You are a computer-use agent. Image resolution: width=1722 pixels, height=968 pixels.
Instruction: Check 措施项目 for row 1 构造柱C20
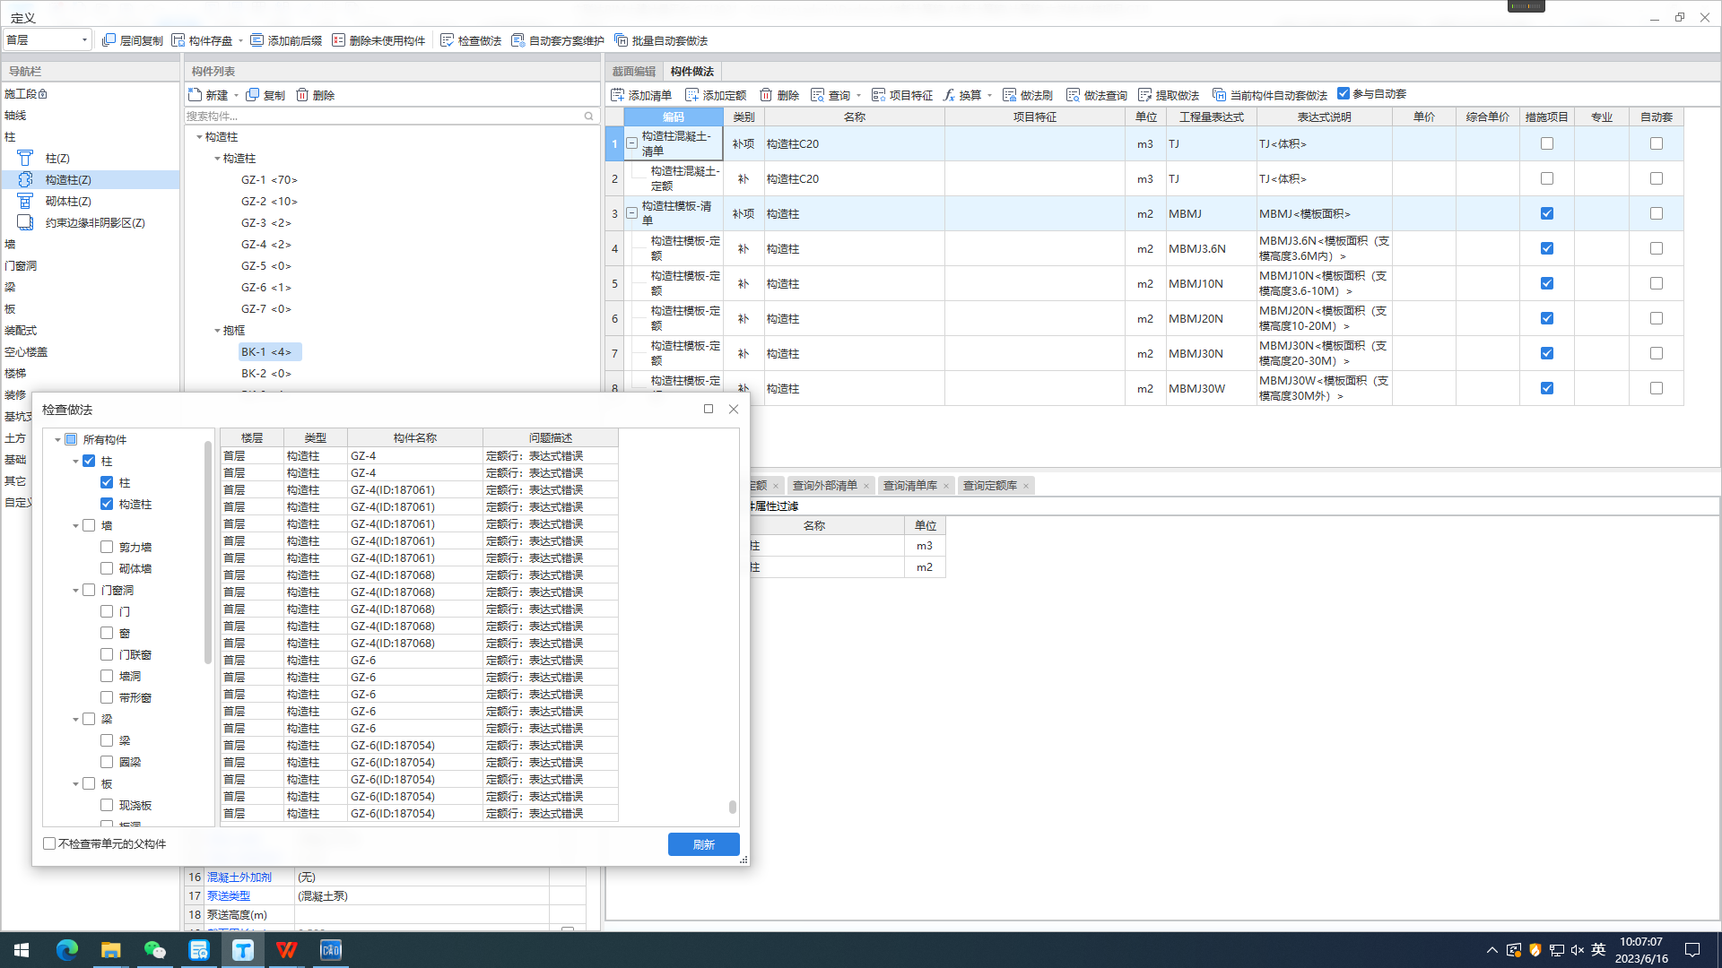(1546, 143)
